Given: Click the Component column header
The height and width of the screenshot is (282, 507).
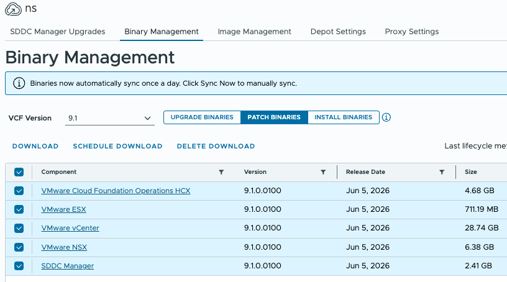Looking at the screenshot, I should 59,172.
